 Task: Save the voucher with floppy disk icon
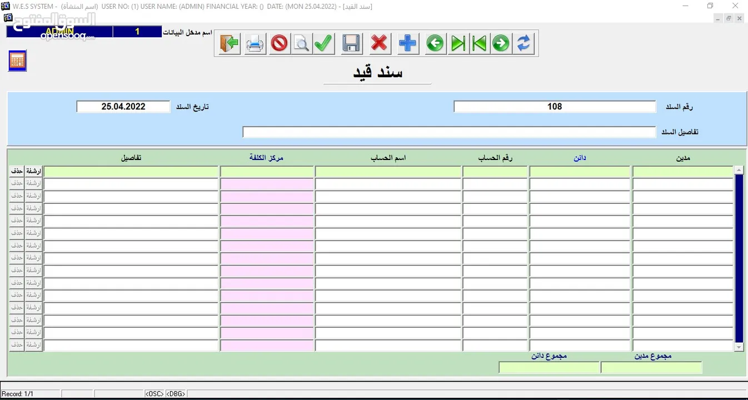click(351, 43)
